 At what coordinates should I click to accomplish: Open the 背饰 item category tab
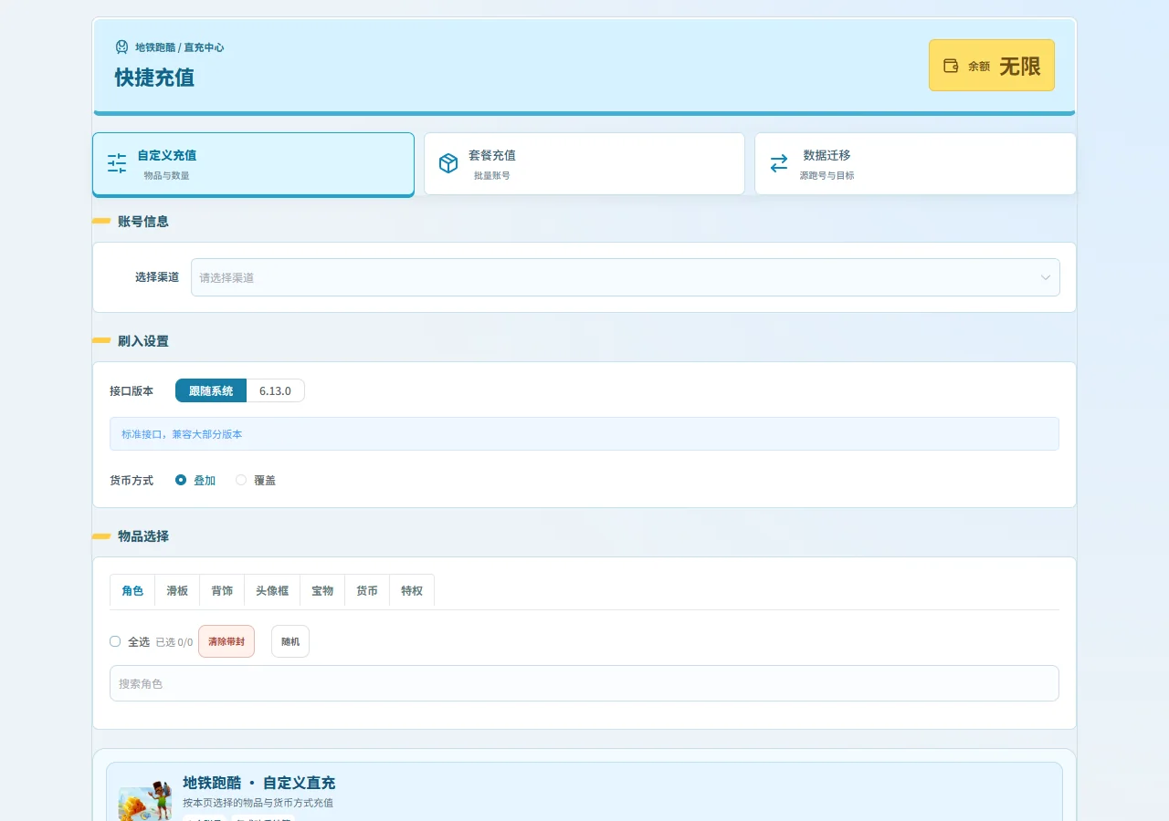tap(222, 591)
